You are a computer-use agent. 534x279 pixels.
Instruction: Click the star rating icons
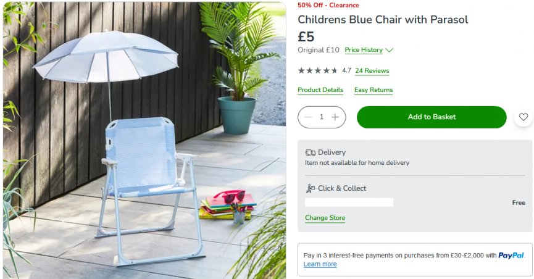coord(318,70)
